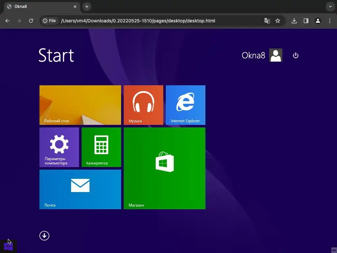
Task: Go back in browser history
Action: click(7, 21)
